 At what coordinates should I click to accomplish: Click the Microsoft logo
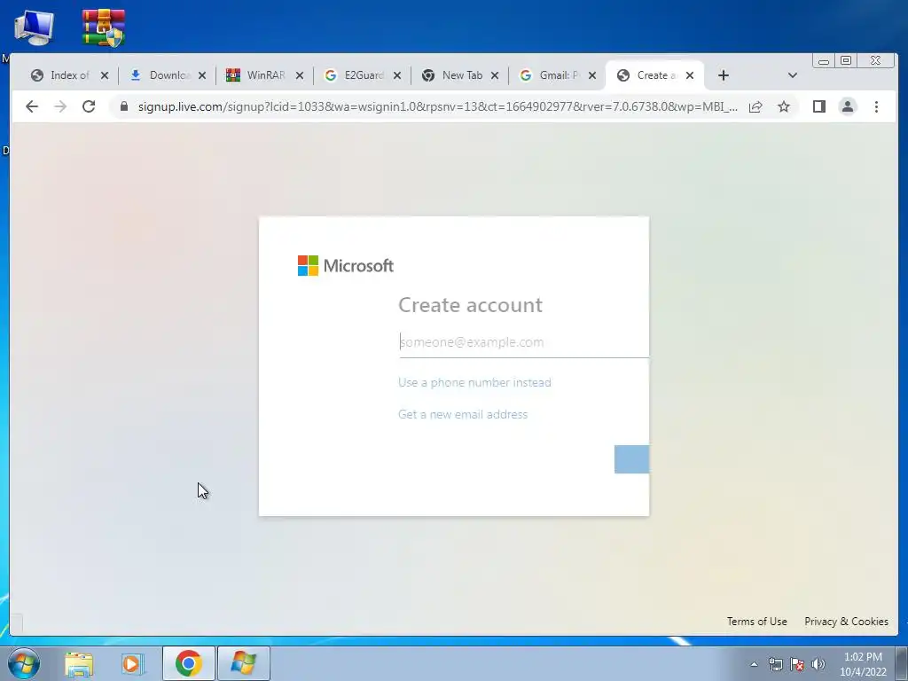346,266
